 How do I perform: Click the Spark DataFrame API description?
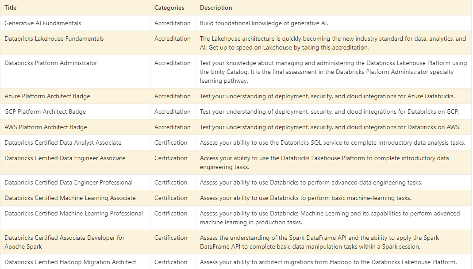319,242
